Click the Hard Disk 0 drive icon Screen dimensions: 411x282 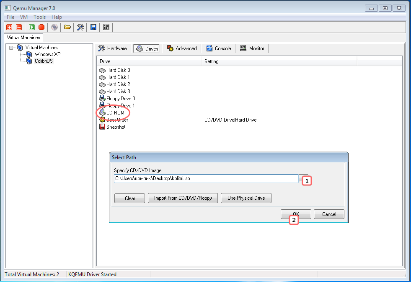[102, 70]
